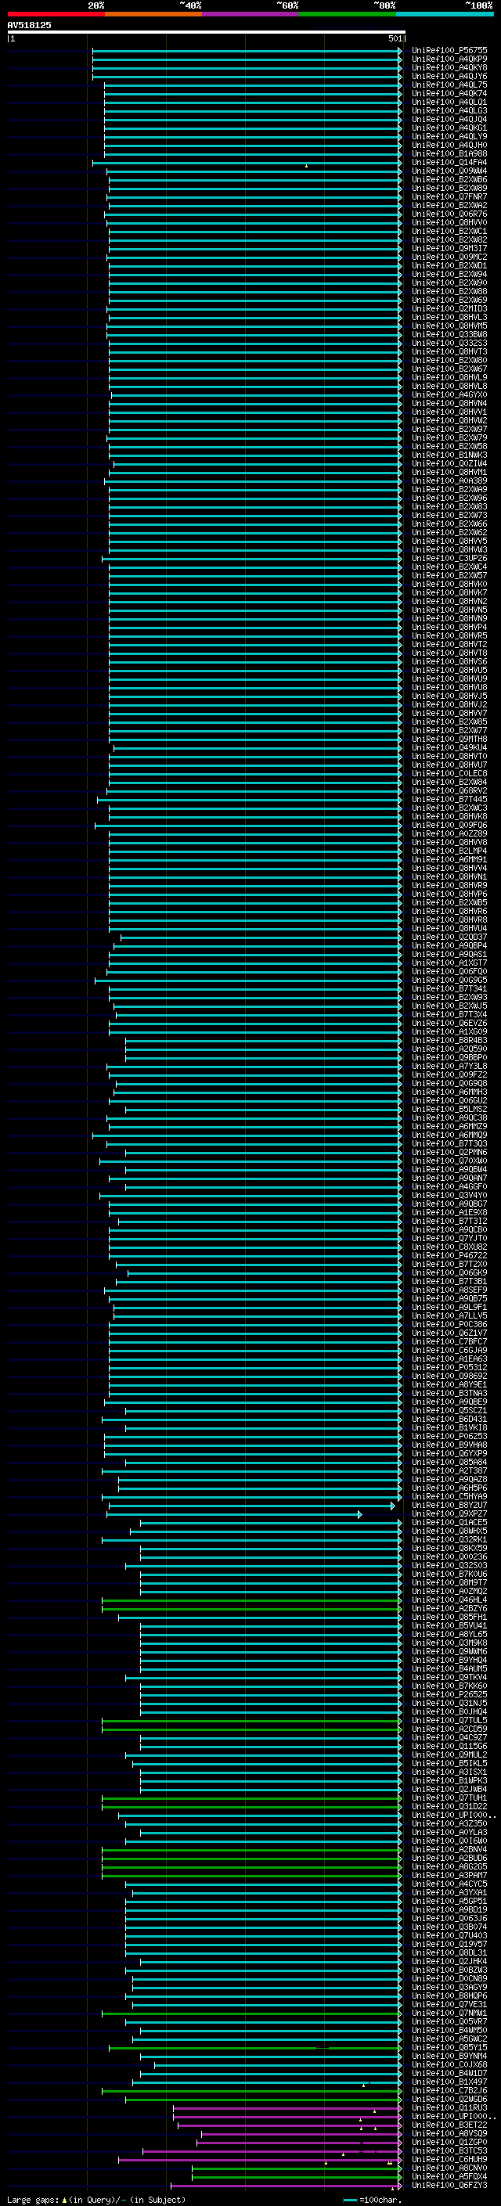Select the UniRef100_B8R4B3 label
501x2206 pixels.
449,1041
